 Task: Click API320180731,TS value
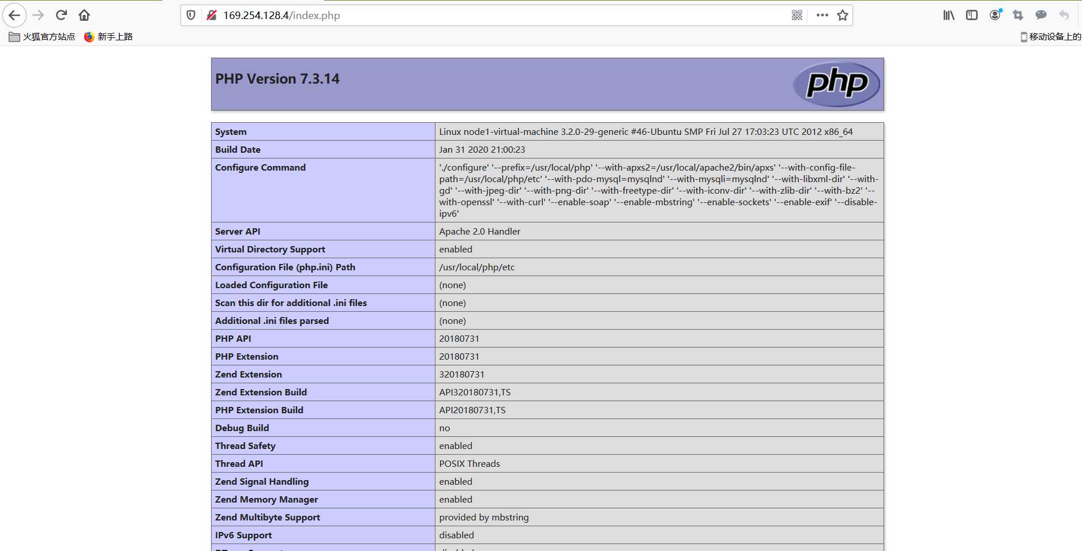pyautogui.click(x=475, y=393)
